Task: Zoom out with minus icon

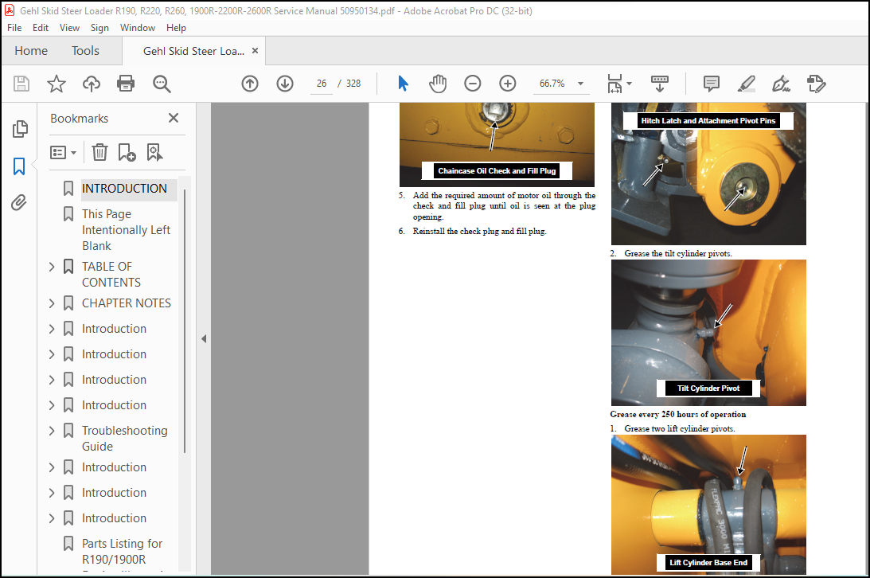Action: point(472,84)
